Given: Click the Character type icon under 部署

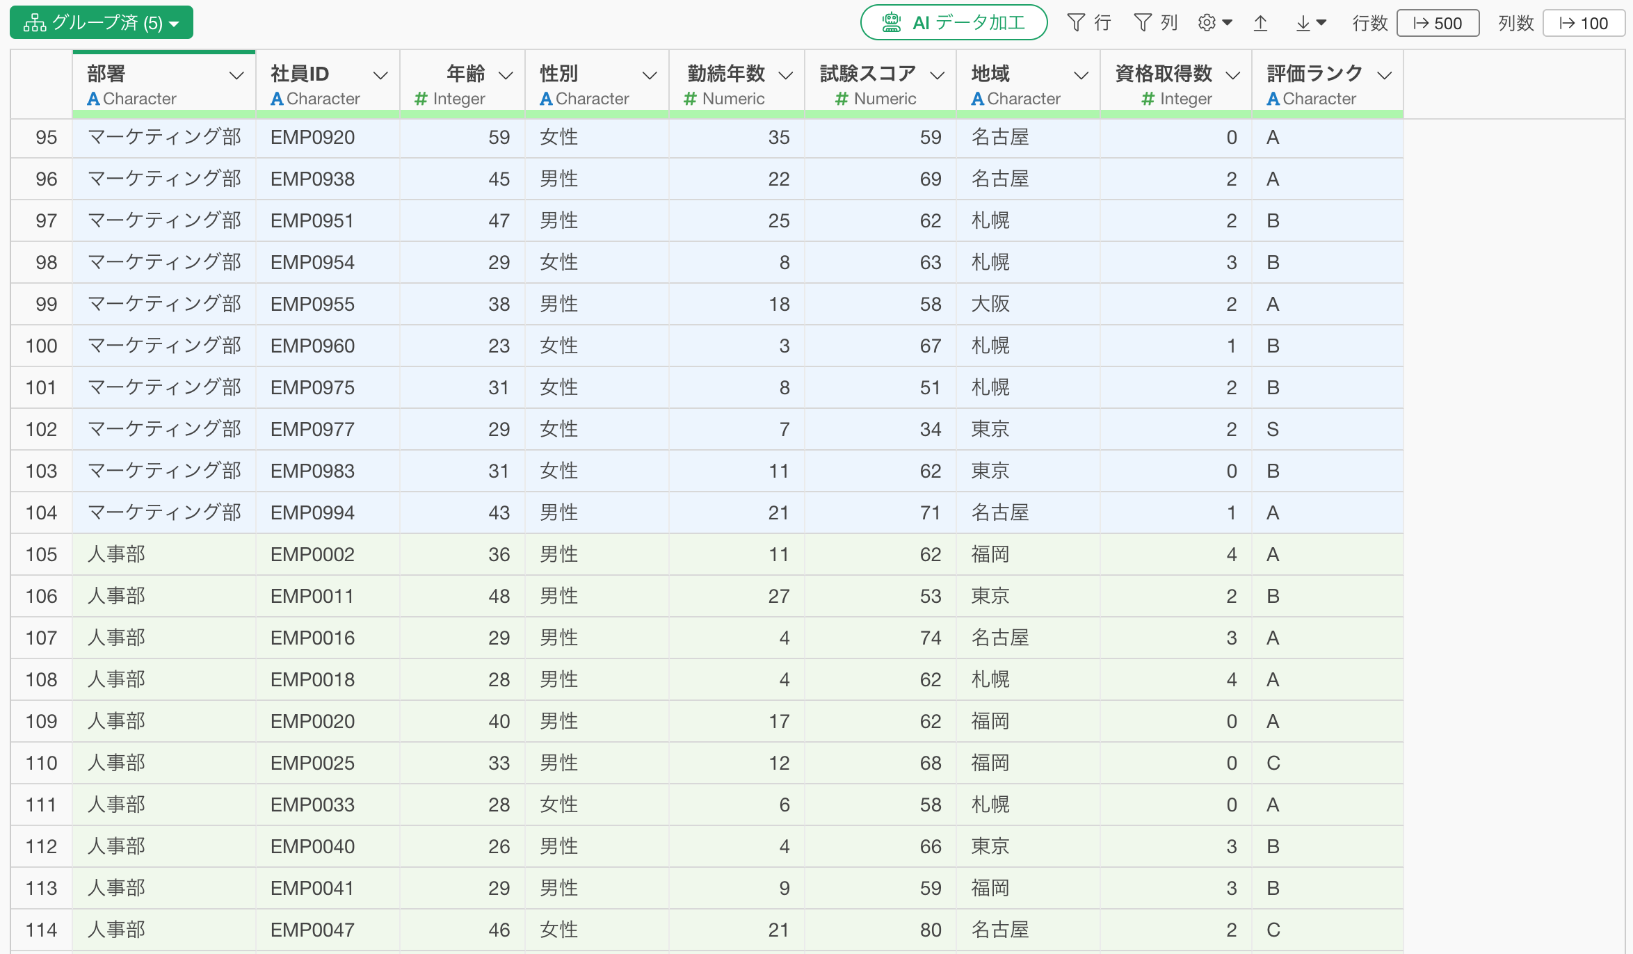Looking at the screenshot, I should (x=94, y=99).
